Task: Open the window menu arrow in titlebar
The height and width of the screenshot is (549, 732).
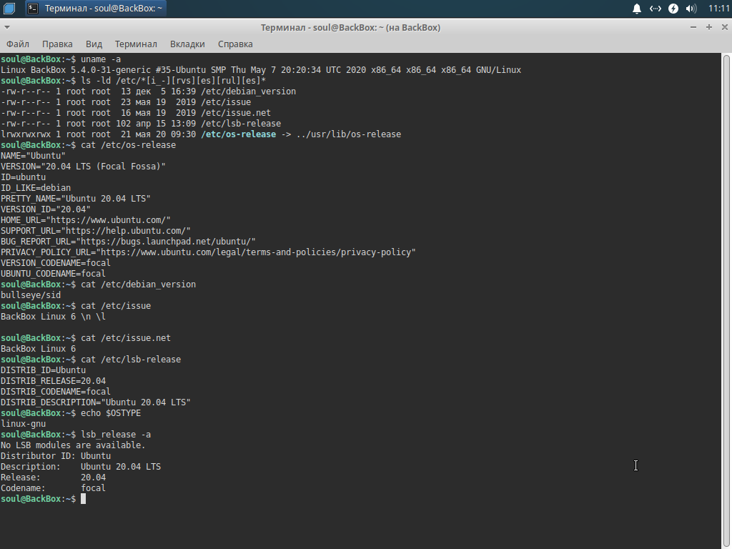Action: 7,27
